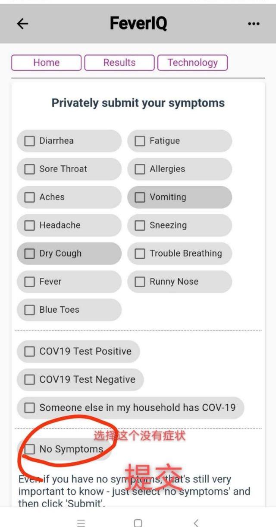This screenshot has height=527, width=276.
Task: Open the Technology tab
Action: click(192, 63)
